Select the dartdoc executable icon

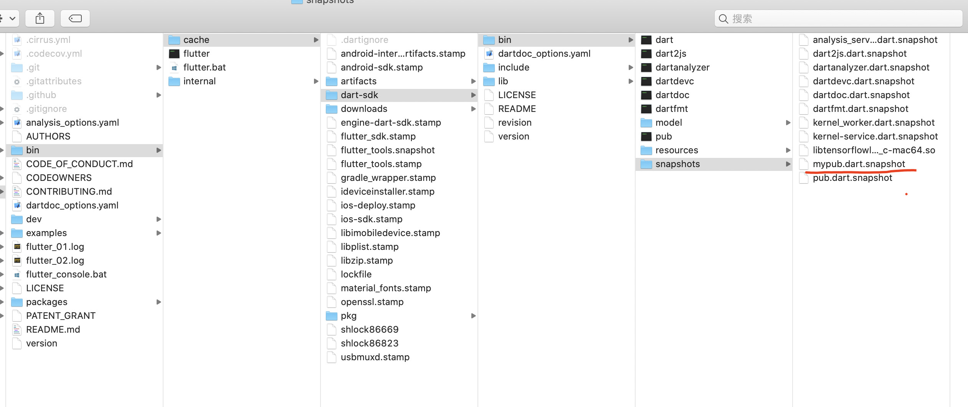(646, 95)
